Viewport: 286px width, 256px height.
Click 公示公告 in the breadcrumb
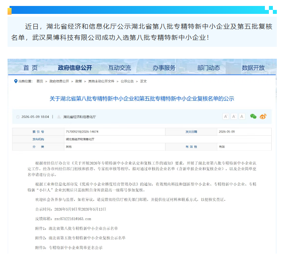[127, 81]
